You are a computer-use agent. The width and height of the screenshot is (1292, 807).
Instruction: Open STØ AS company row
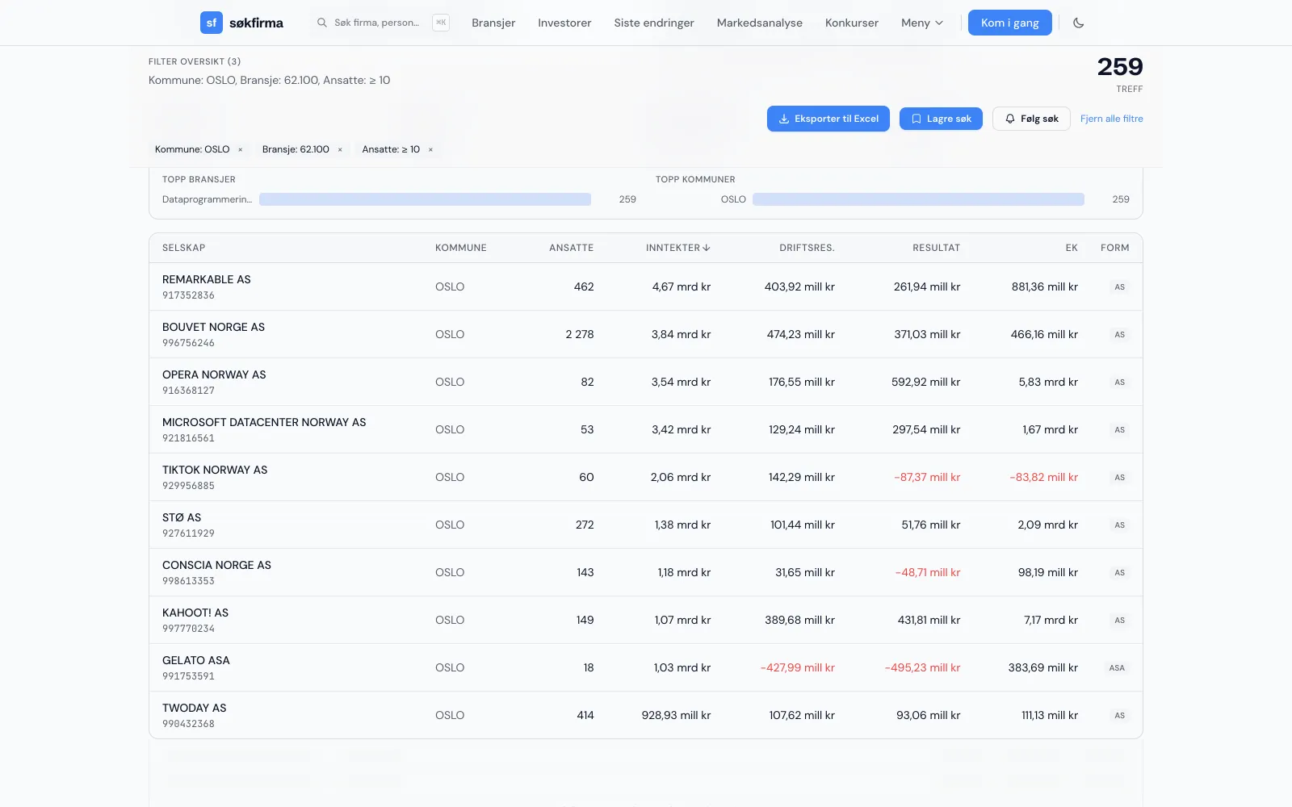646,525
